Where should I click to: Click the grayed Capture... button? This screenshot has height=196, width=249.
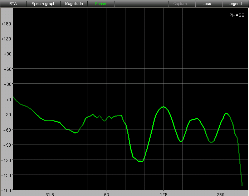coord(182,4)
